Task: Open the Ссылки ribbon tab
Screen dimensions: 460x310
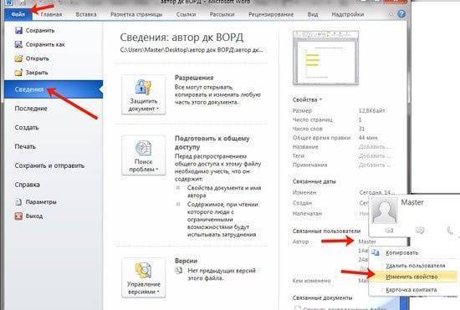Action: pyautogui.click(x=186, y=14)
